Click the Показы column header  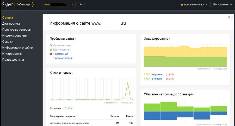coord(115,116)
